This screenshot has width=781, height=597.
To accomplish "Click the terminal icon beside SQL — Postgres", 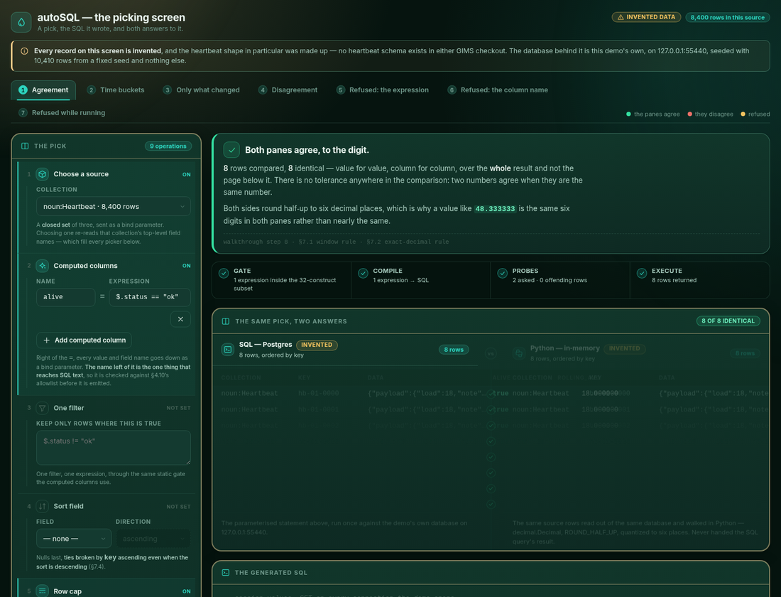I will [228, 350].
